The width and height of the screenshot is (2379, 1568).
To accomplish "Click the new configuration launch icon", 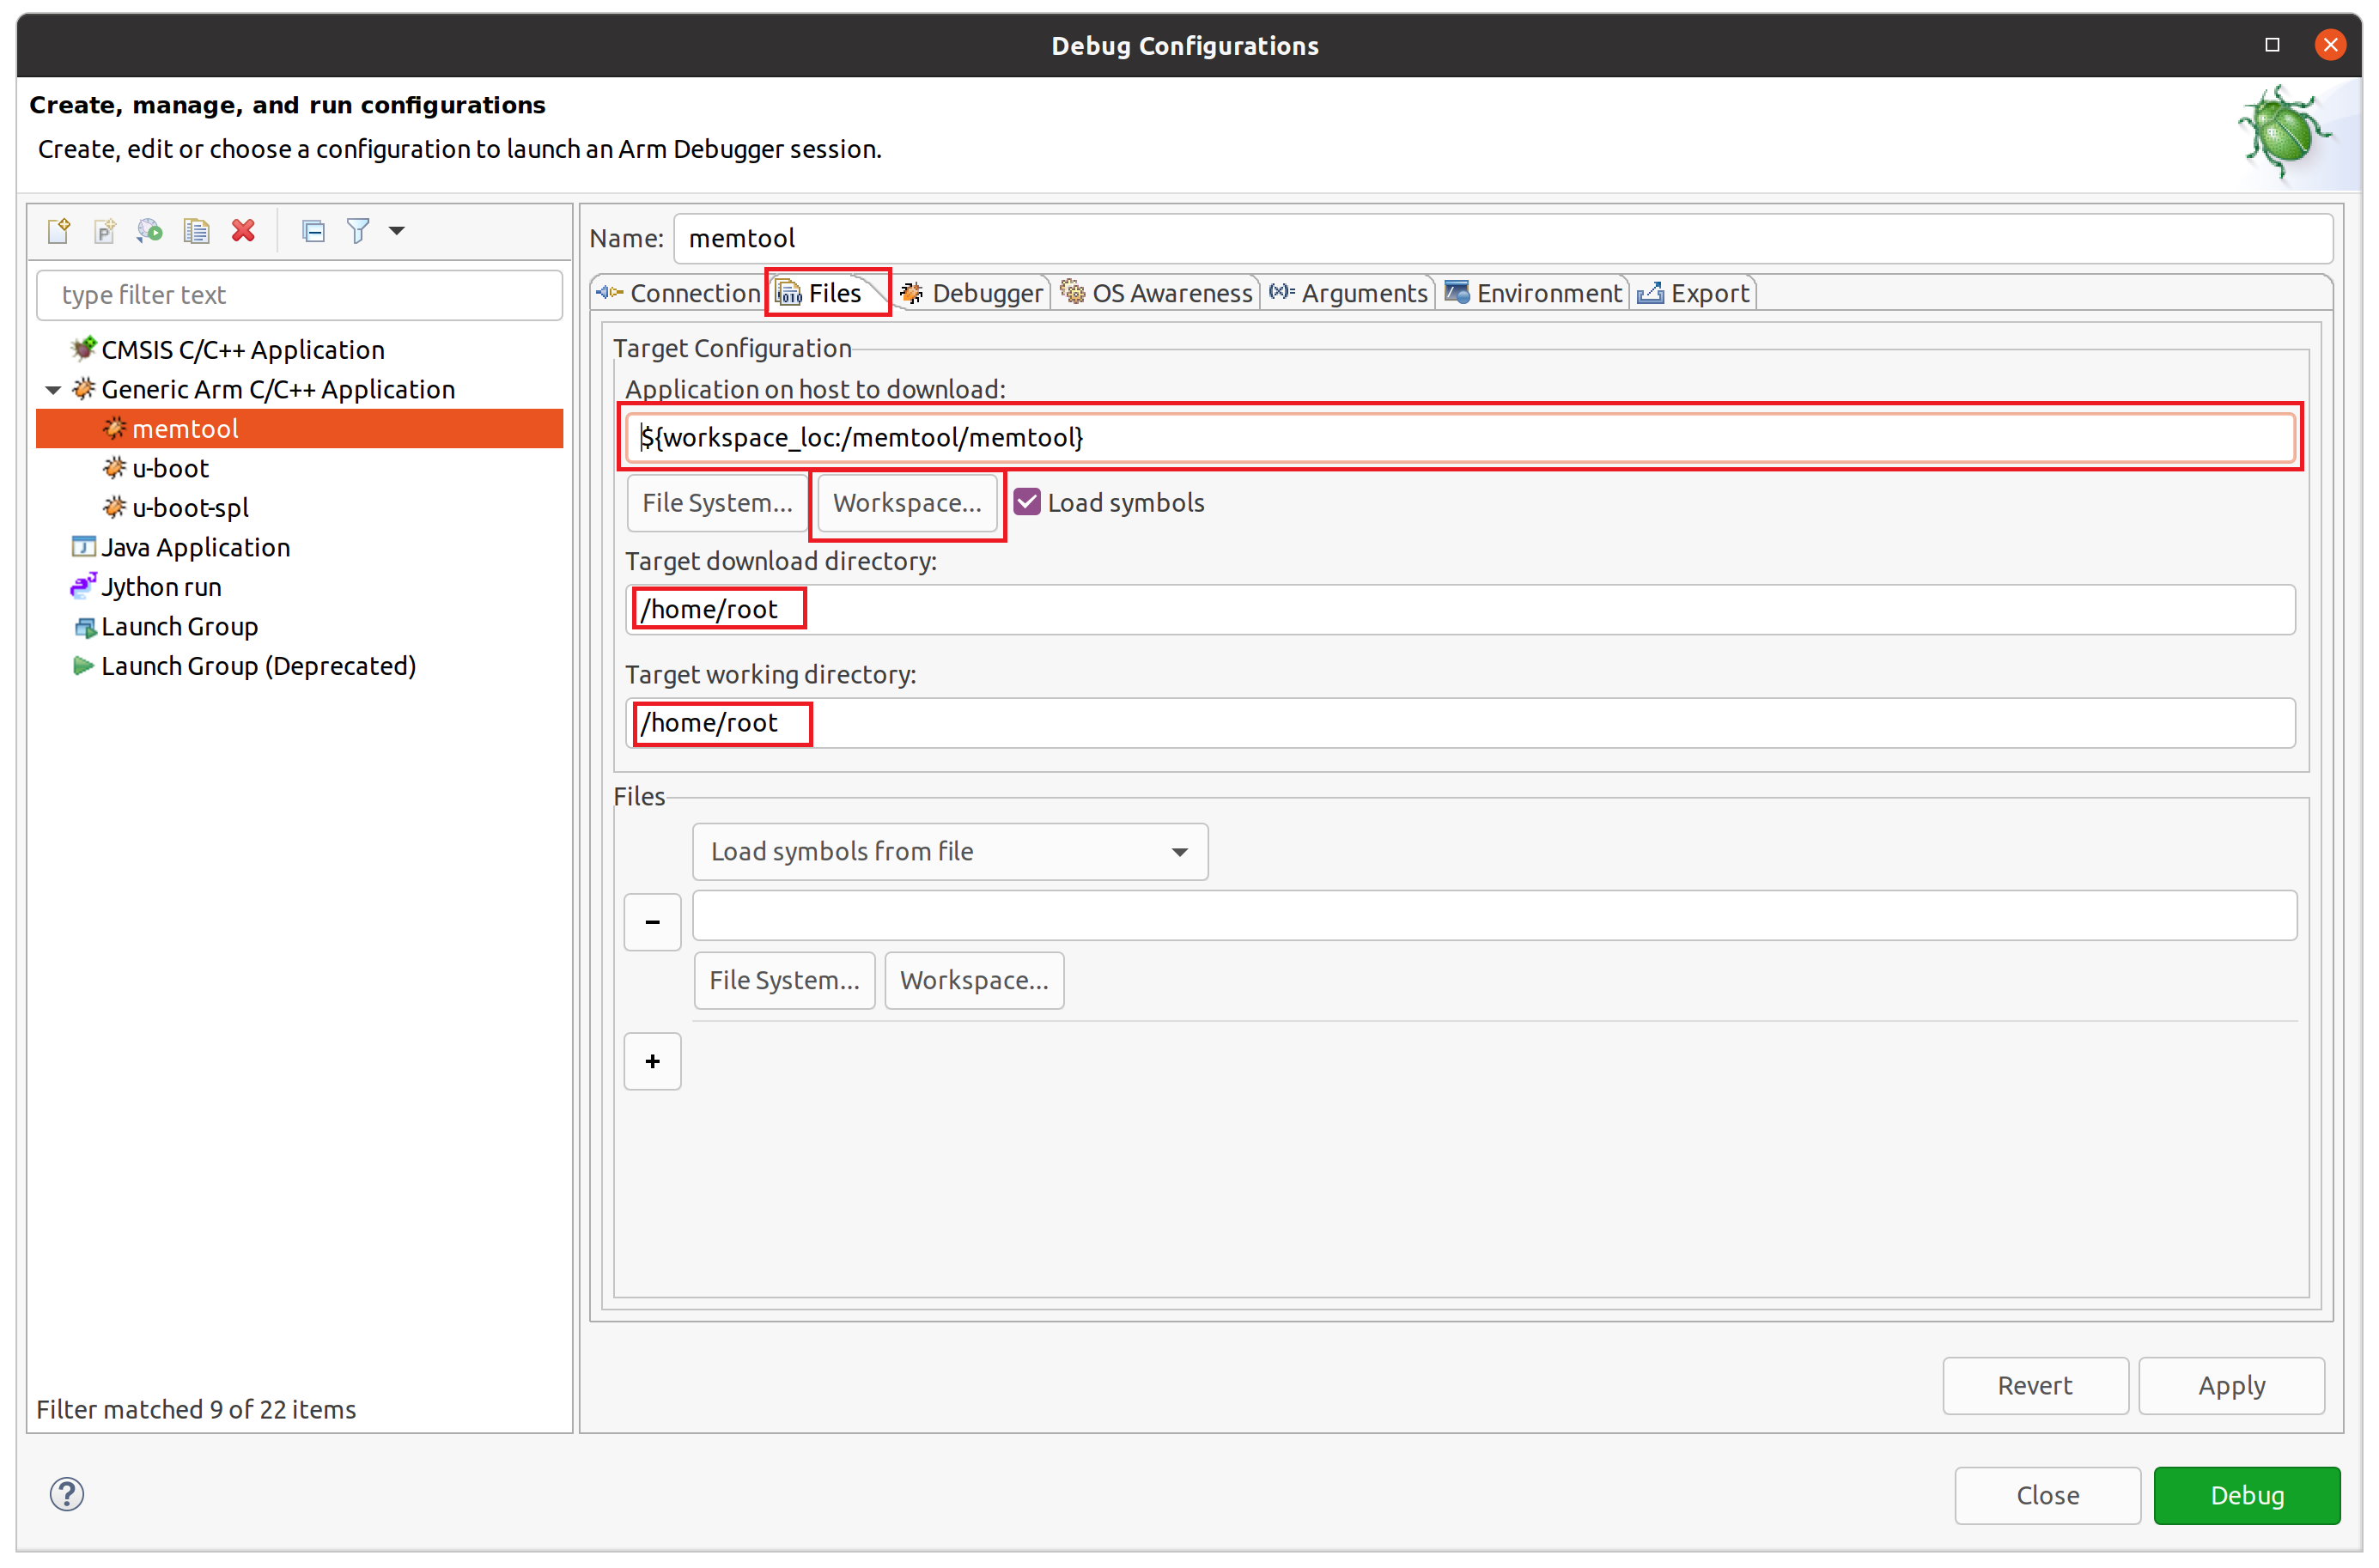I will [59, 231].
